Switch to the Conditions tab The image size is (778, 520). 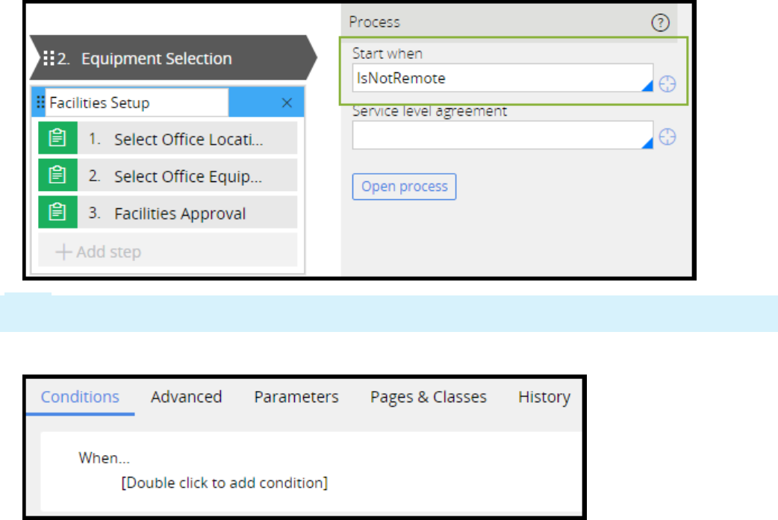point(80,397)
